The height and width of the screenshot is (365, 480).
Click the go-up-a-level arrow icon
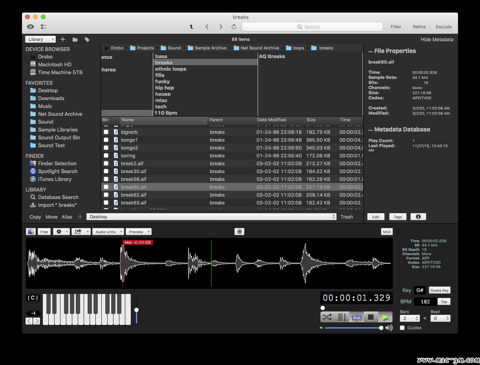pyautogui.click(x=192, y=27)
